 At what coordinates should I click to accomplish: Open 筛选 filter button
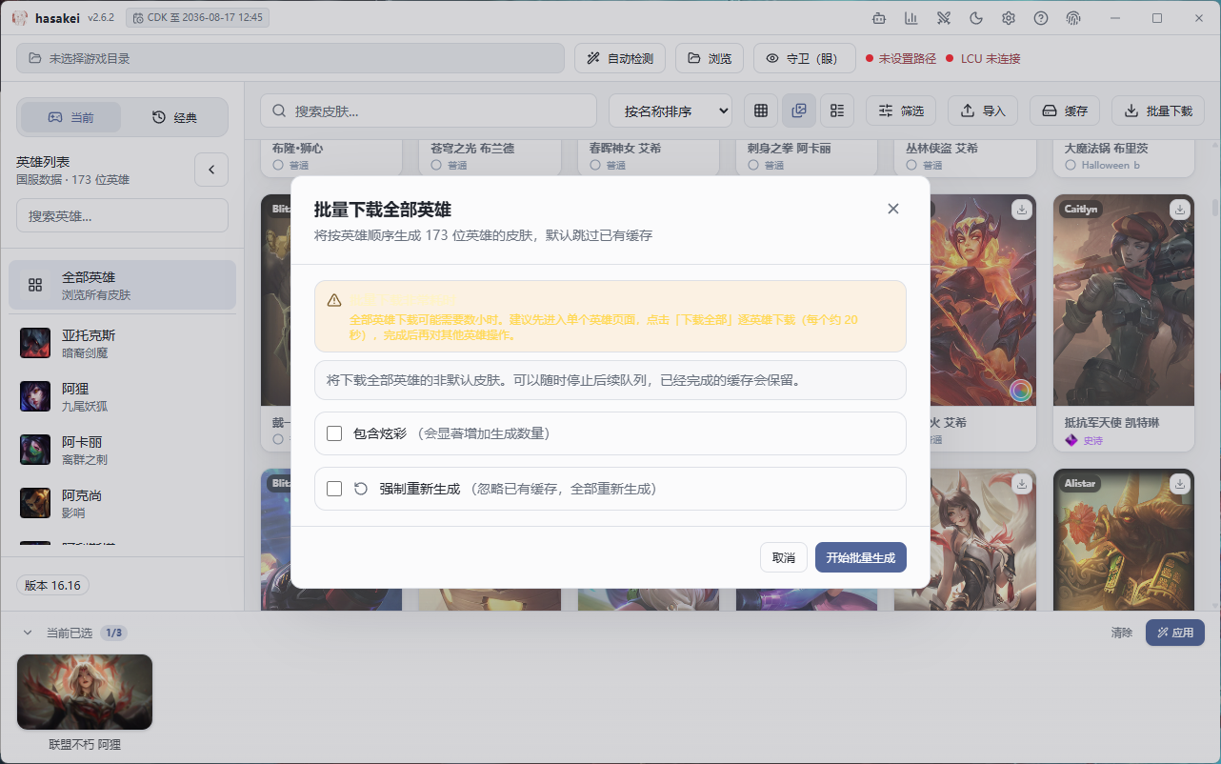901,111
